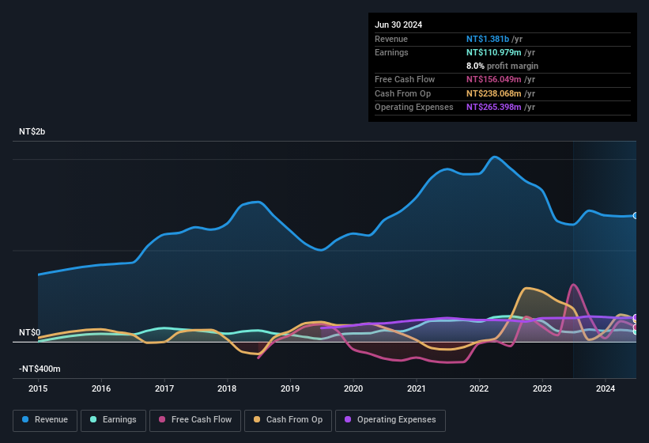Toggle the Revenue series legend button
649x443 pixels.
[45, 420]
